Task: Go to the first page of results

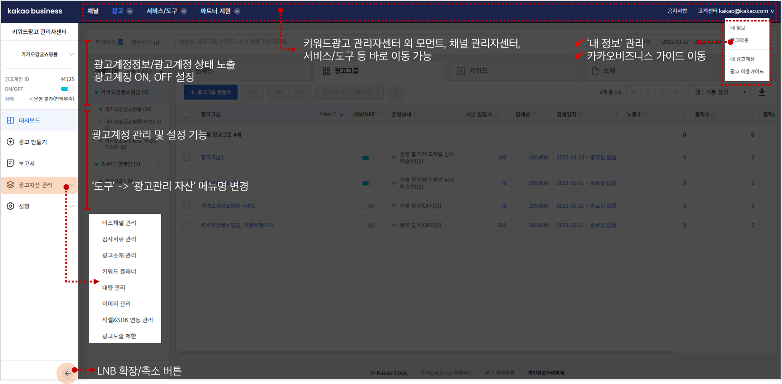Action: pos(634,92)
